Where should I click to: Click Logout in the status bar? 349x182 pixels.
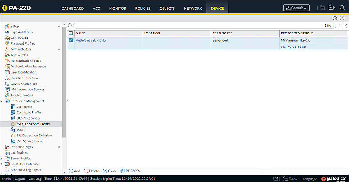tap(20, 179)
